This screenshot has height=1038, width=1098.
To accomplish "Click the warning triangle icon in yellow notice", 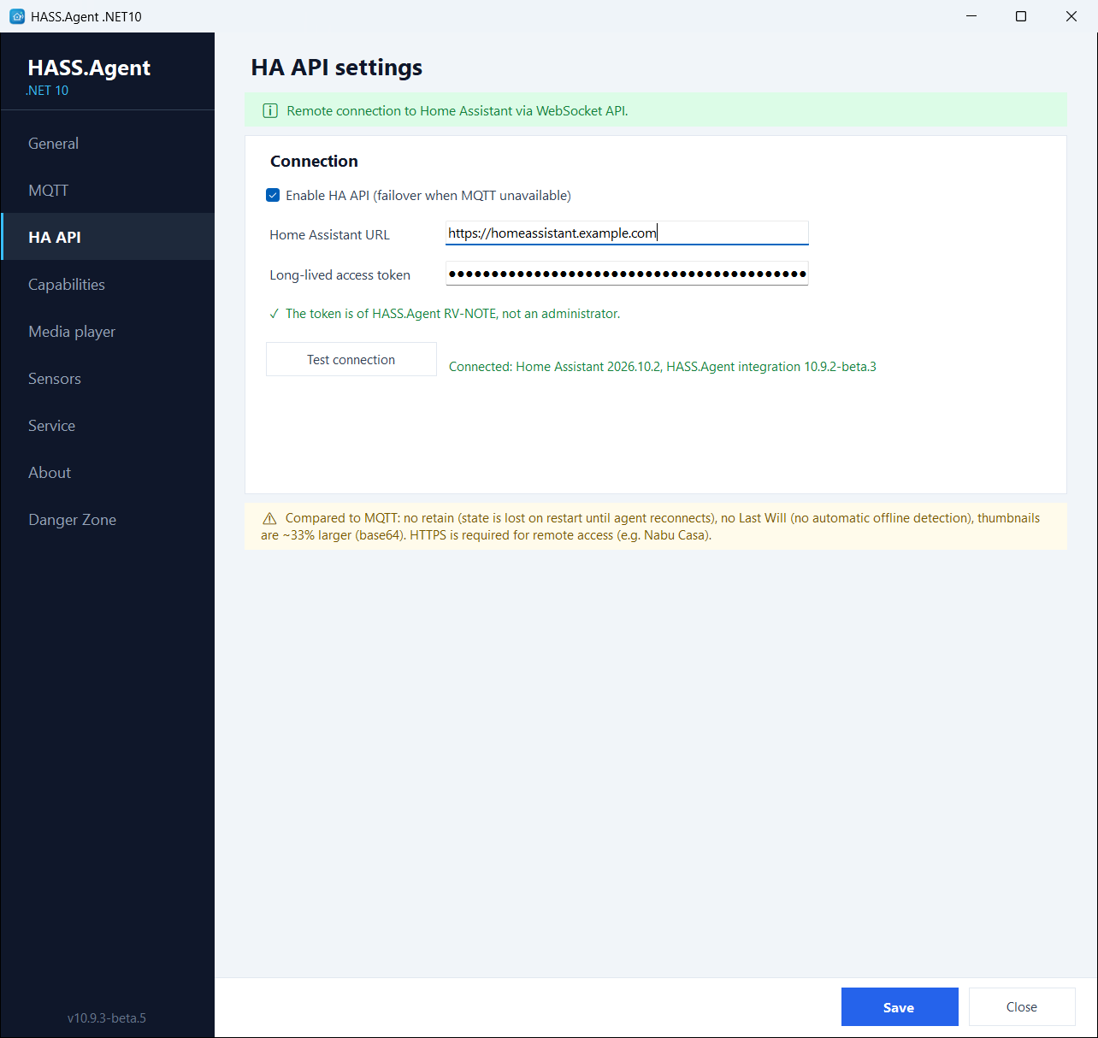I will (x=269, y=518).
